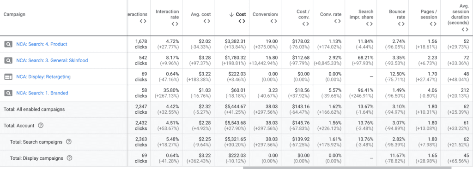
Task: Click display icon beside Retargeting campaign
Action: pos(8,77)
